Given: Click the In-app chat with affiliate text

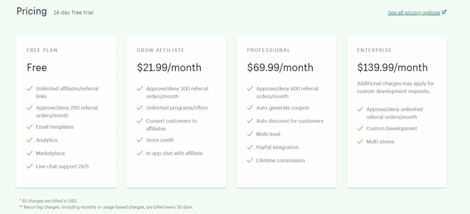Looking at the screenshot, I should (x=174, y=153).
